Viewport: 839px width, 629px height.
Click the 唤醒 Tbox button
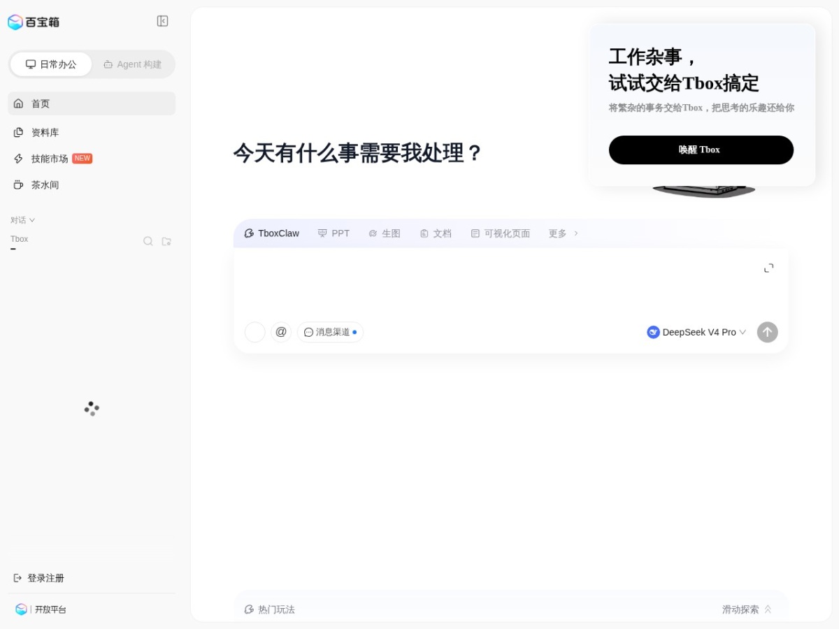point(701,150)
